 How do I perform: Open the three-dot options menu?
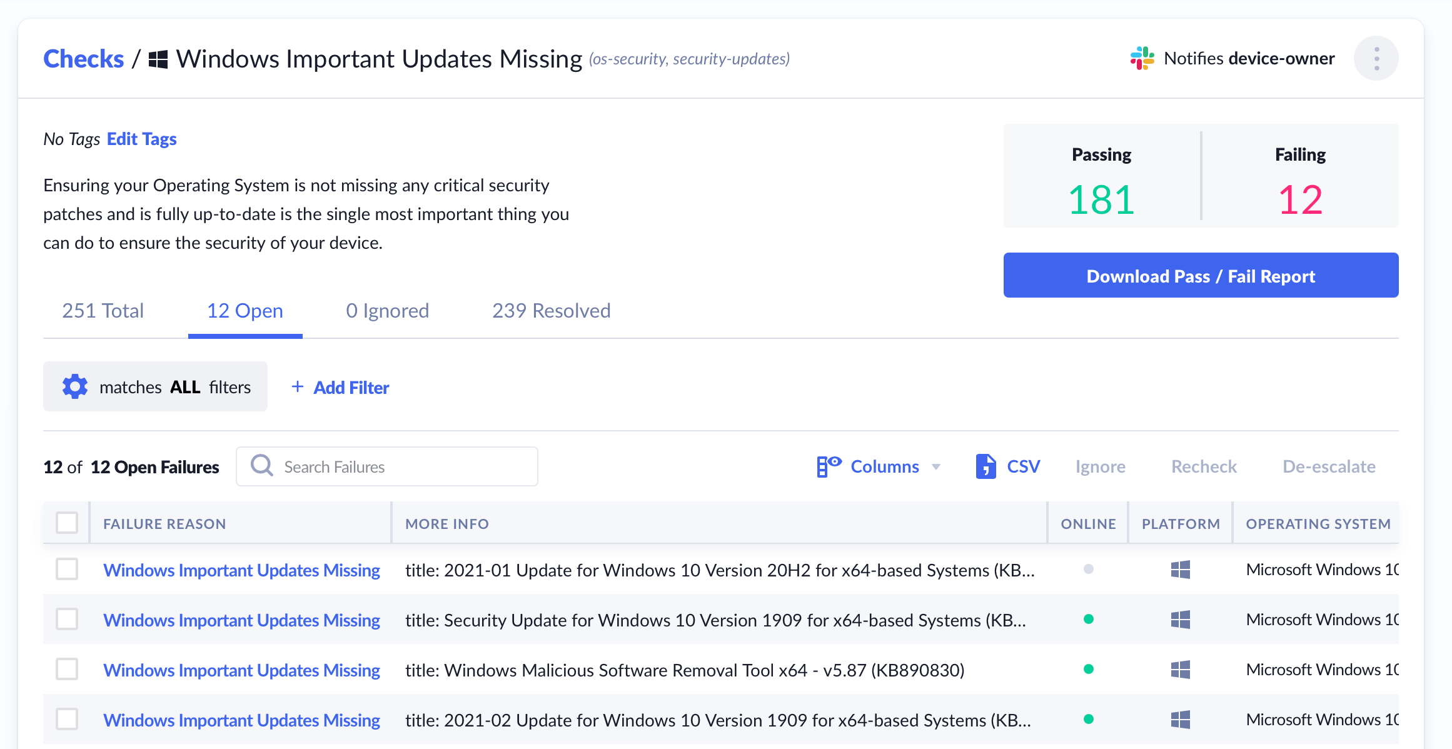1376,59
